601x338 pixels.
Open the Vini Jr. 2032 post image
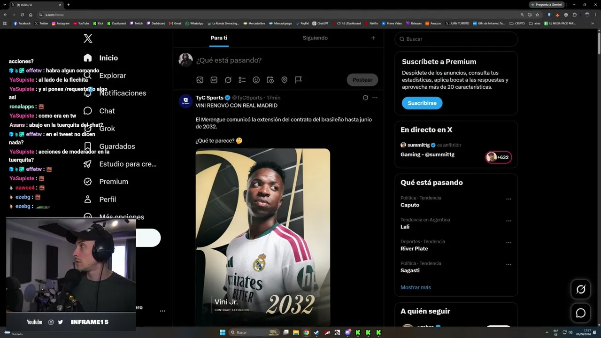[x=263, y=237]
